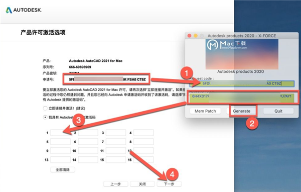This screenshot has height=192, width=301.
Task: Click activation code box number 5
Action: click(60, 142)
